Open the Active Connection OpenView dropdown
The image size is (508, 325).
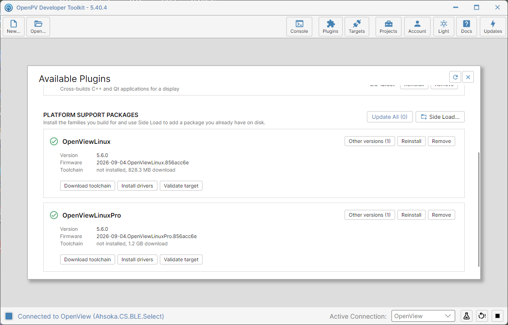(x=423, y=316)
